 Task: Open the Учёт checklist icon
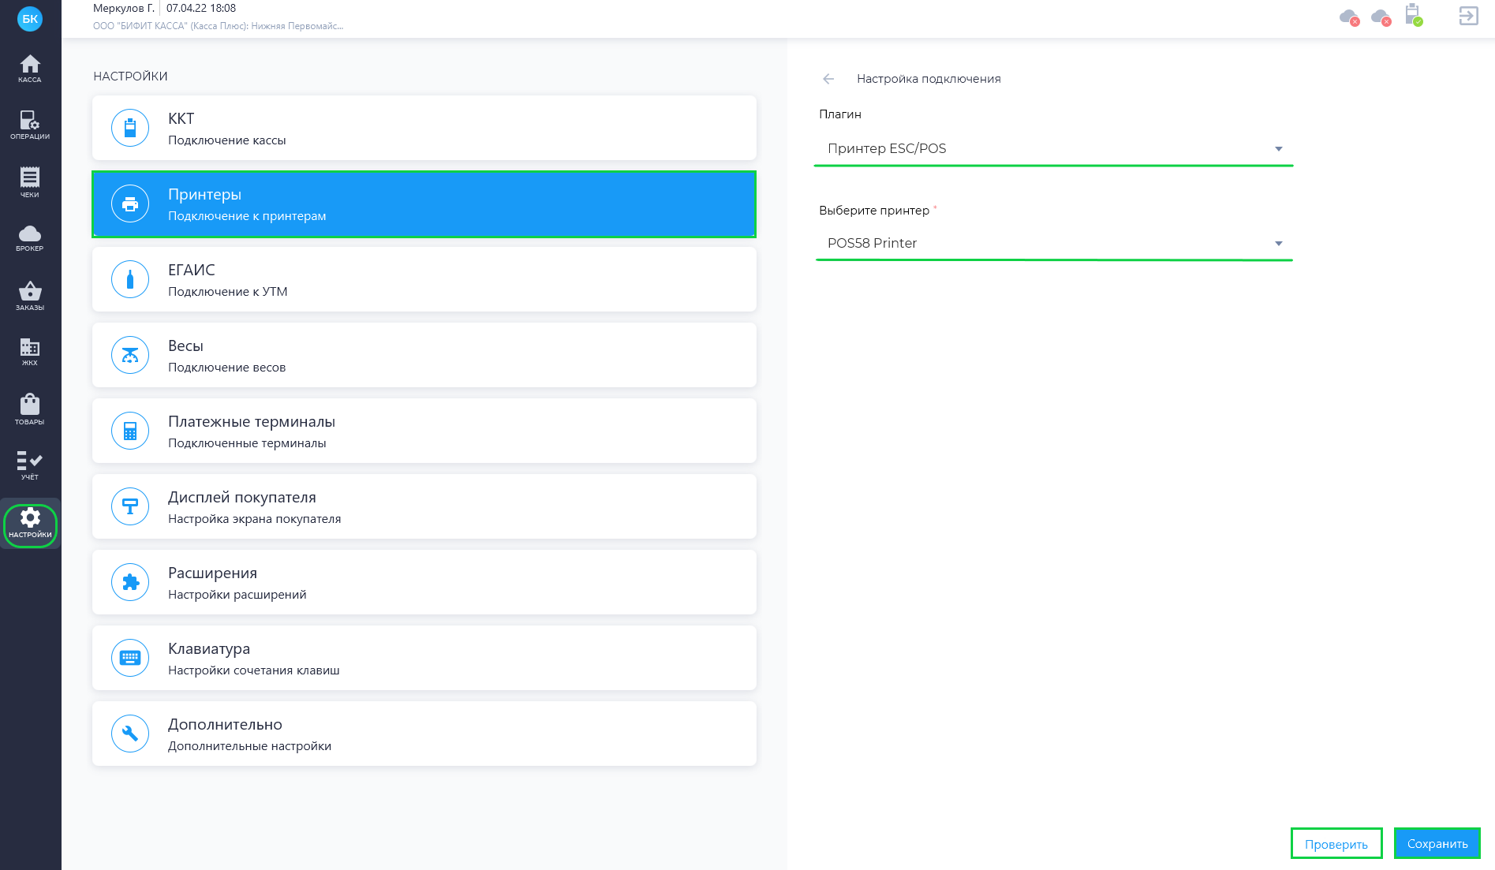click(x=30, y=465)
